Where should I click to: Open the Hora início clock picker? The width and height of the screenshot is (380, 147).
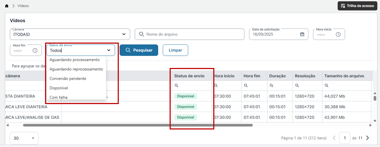338,34
